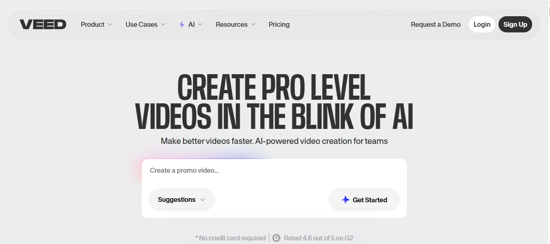The height and width of the screenshot is (244, 550).
Task: Click the G2 logo icon
Action: (276, 238)
